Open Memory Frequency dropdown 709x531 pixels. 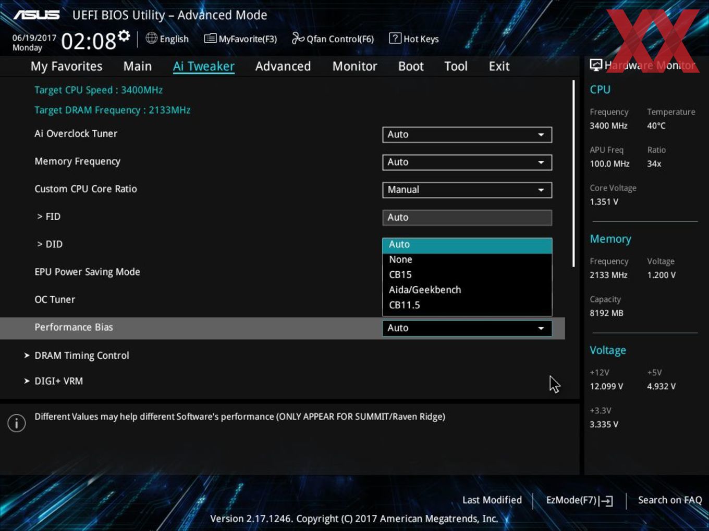(x=467, y=162)
